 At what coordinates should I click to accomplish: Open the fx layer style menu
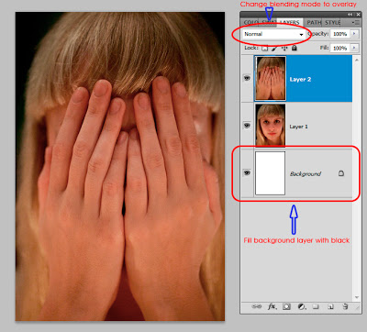pos(272,306)
